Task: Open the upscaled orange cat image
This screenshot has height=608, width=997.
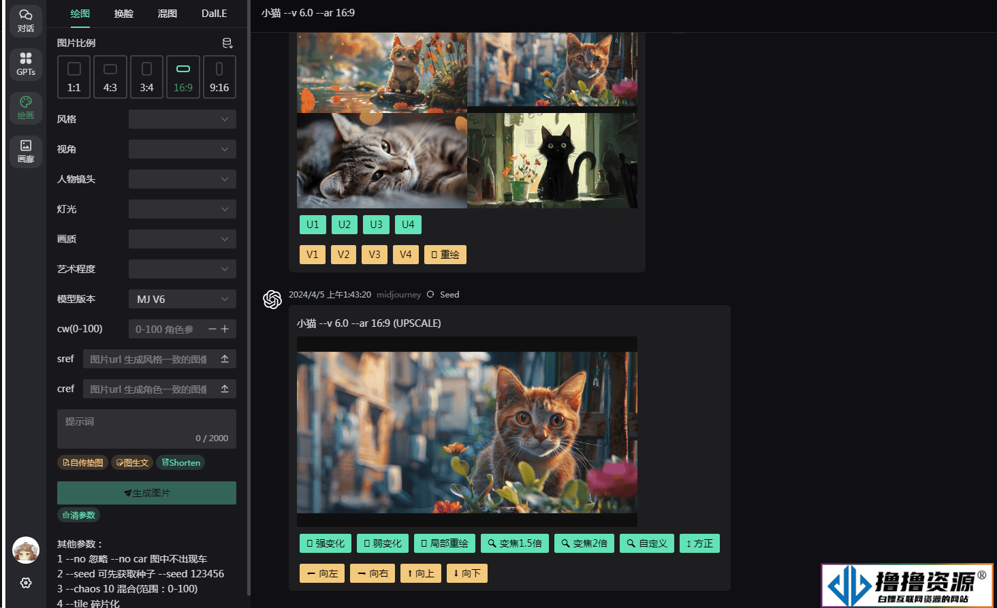Action: pyautogui.click(x=467, y=432)
